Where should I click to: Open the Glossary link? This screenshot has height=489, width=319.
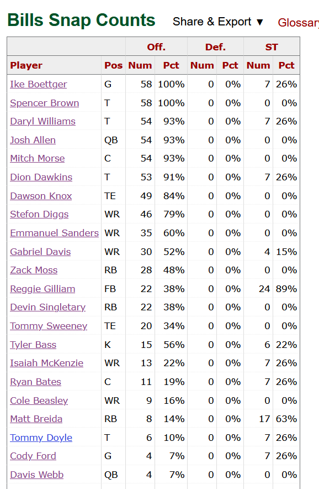(x=298, y=23)
